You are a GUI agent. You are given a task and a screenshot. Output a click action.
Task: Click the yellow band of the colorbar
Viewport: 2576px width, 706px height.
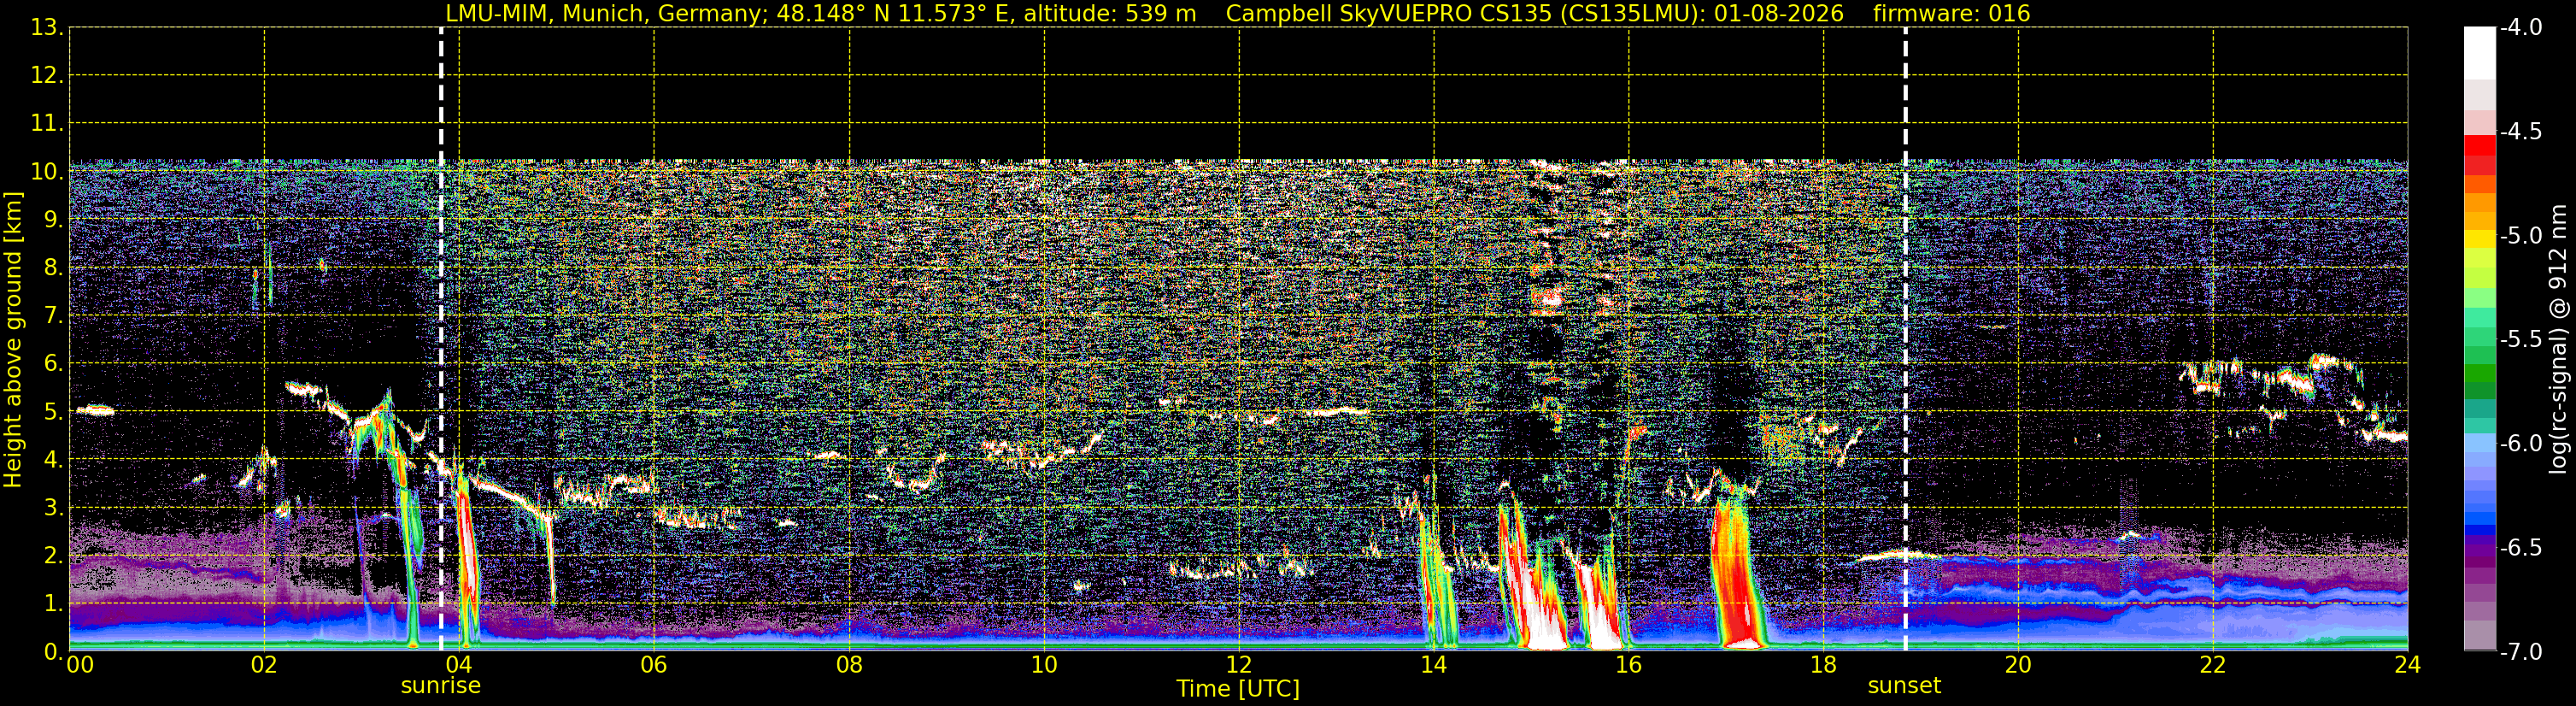click(x=2479, y=240)
